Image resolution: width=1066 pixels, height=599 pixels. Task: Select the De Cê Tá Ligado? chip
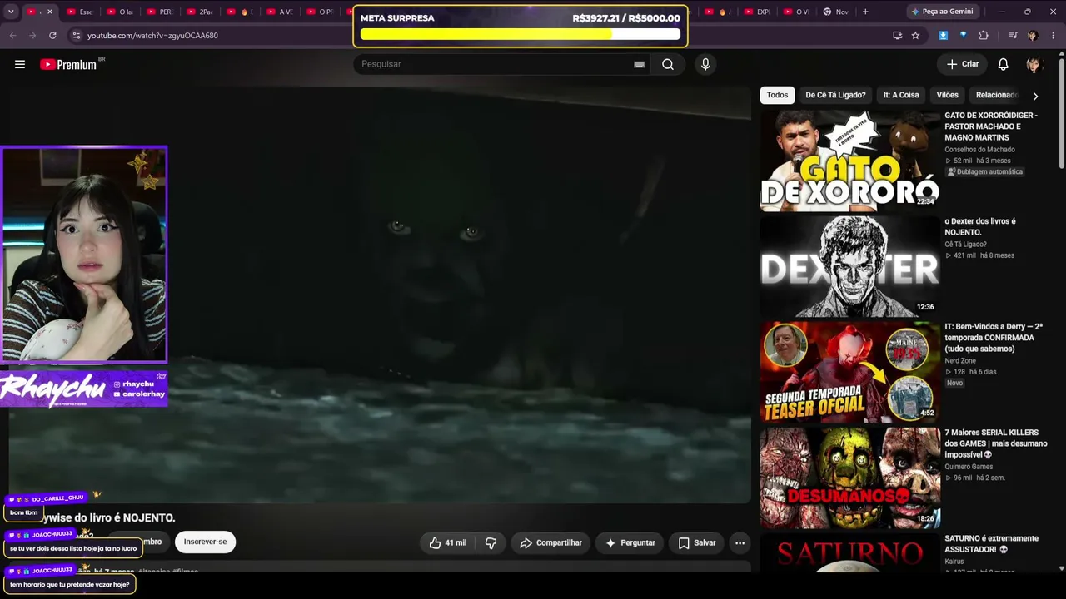pos(835,95)
